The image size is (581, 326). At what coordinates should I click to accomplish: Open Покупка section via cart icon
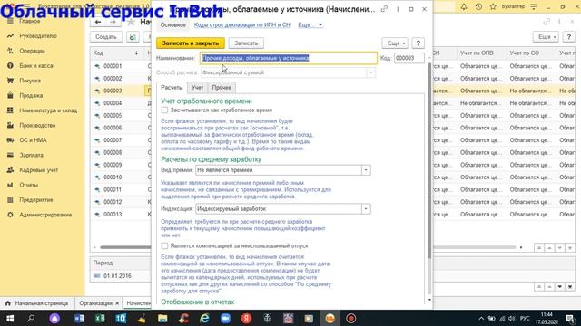(x=10, y=81)
